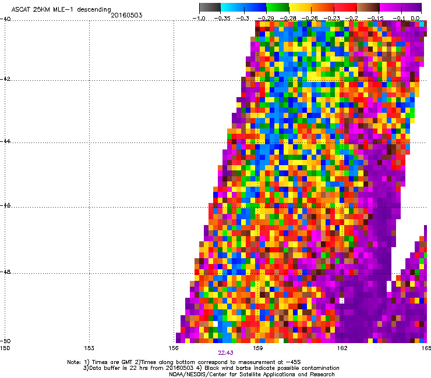The height and width of the screenshot is (378, 431).
Task: Click the '0.0' color bar label
Action: (x=415, y=19)
